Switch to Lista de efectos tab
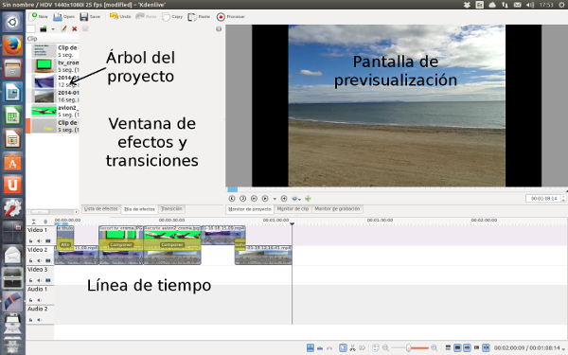568x355 pixels. [x=101, y=209]
